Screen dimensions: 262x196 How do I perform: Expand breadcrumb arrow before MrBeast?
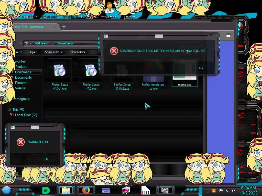(31, 43)
